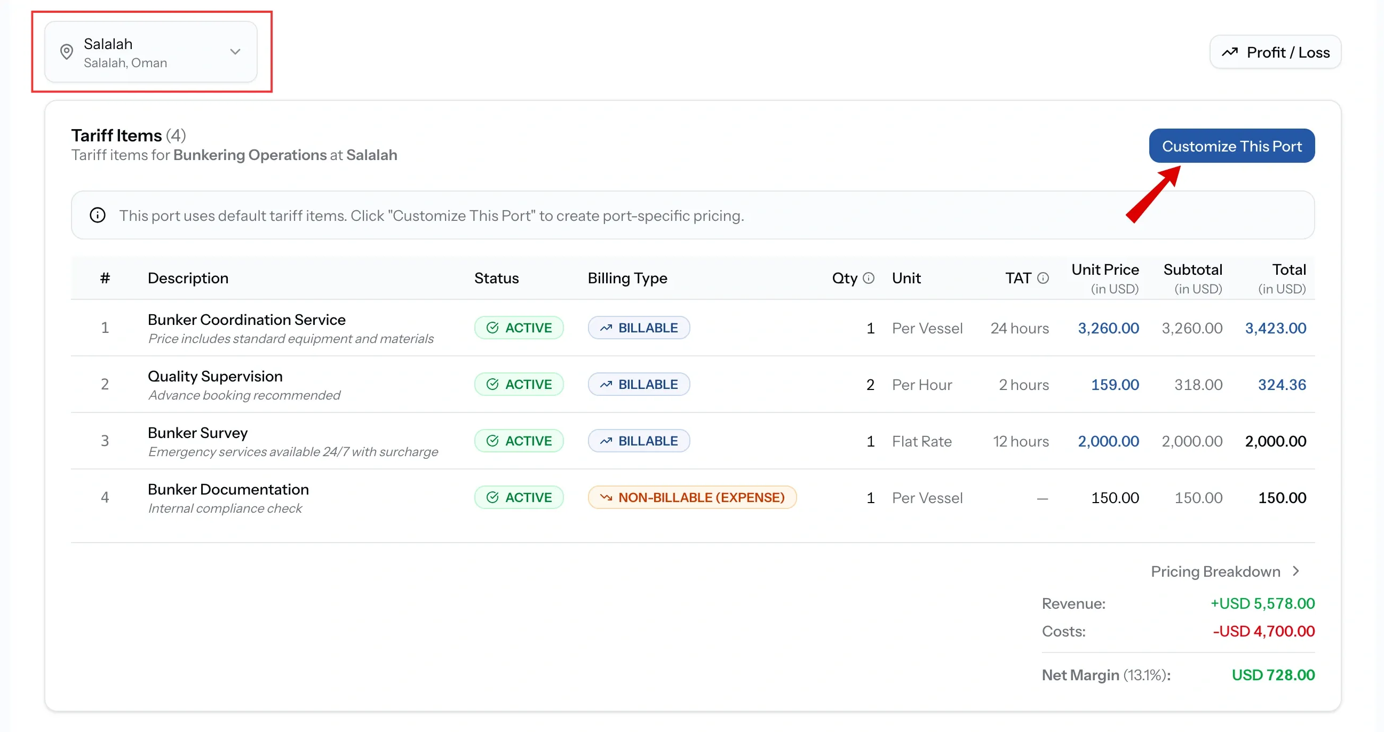Screen dimensions: 1384x732
Task: Click the Pricing Breakdown chevron arrow
Action: coord(1295,571)
